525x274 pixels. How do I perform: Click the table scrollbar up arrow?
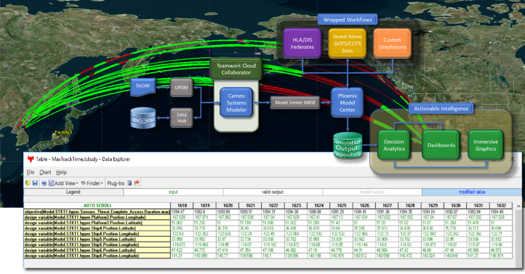[x=518, y=206]
